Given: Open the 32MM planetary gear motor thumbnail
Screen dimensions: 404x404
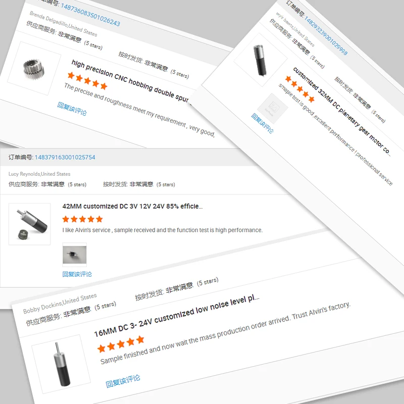Looking at the screenshot, I should 261,60.
